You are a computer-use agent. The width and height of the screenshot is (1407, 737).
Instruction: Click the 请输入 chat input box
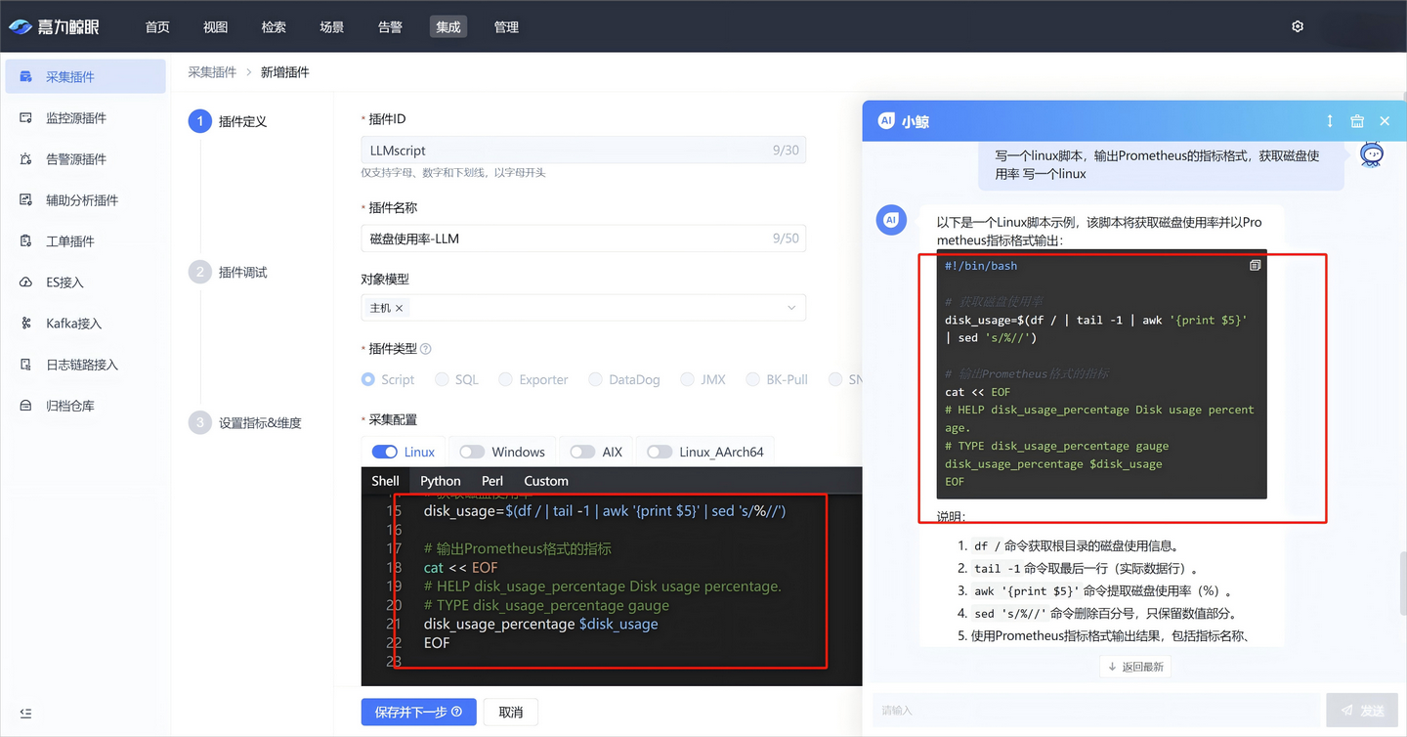(x=1096, y=711)
